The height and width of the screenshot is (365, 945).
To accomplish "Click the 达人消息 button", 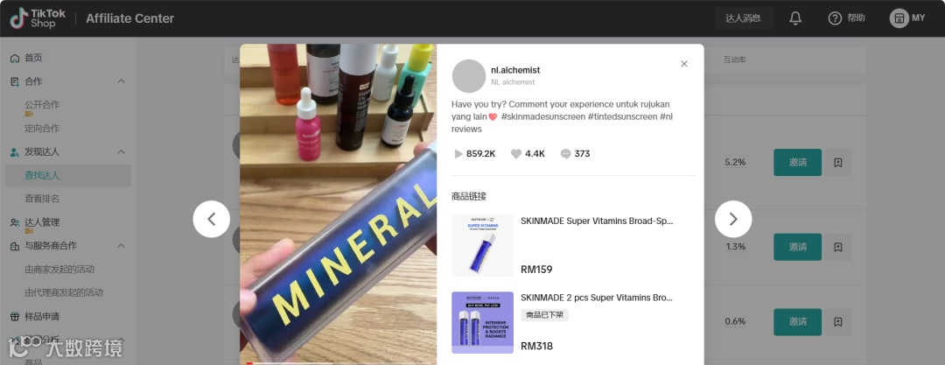I will pyautogui.click(x=744, y=18).
